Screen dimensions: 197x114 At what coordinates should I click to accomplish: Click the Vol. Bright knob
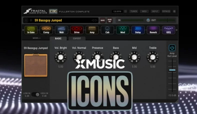pyautogui.click(x=61, y=57)
